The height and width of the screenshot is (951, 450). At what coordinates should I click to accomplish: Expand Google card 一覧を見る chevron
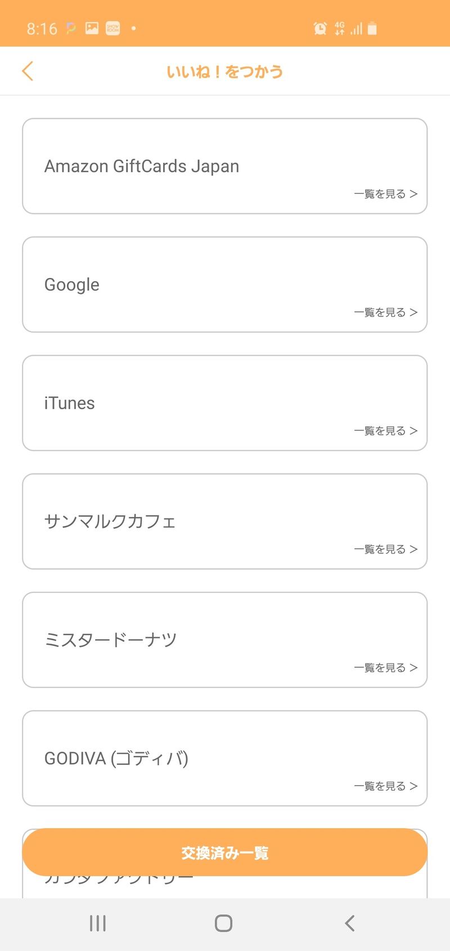coord(413,312)
